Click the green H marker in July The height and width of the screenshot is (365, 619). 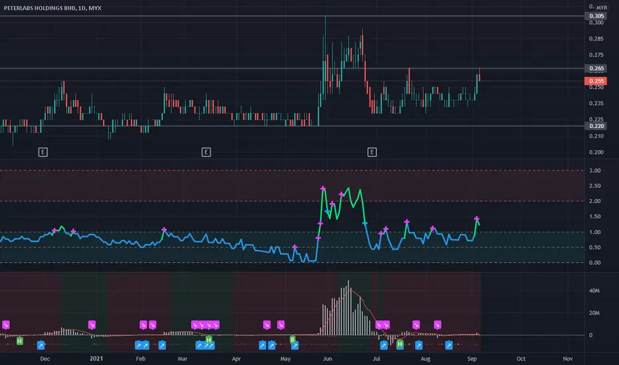coord(400,344)
